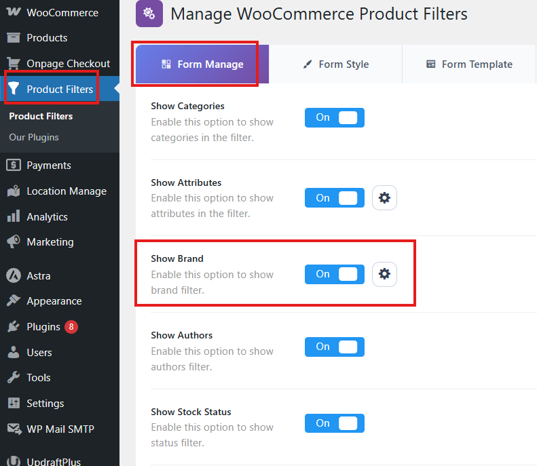Toggle the Show Stock Status switch
The width and height of the screenshot is (537, 466).
pos(334,423)
